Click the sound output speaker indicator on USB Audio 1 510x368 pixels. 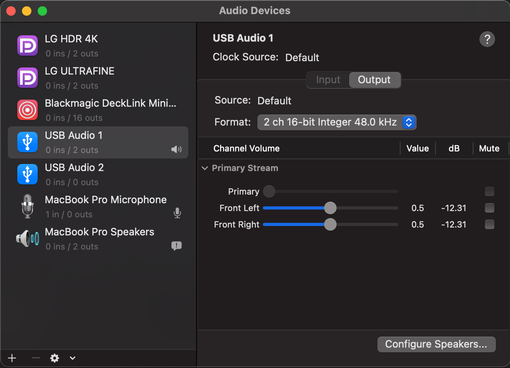point(177,149)
